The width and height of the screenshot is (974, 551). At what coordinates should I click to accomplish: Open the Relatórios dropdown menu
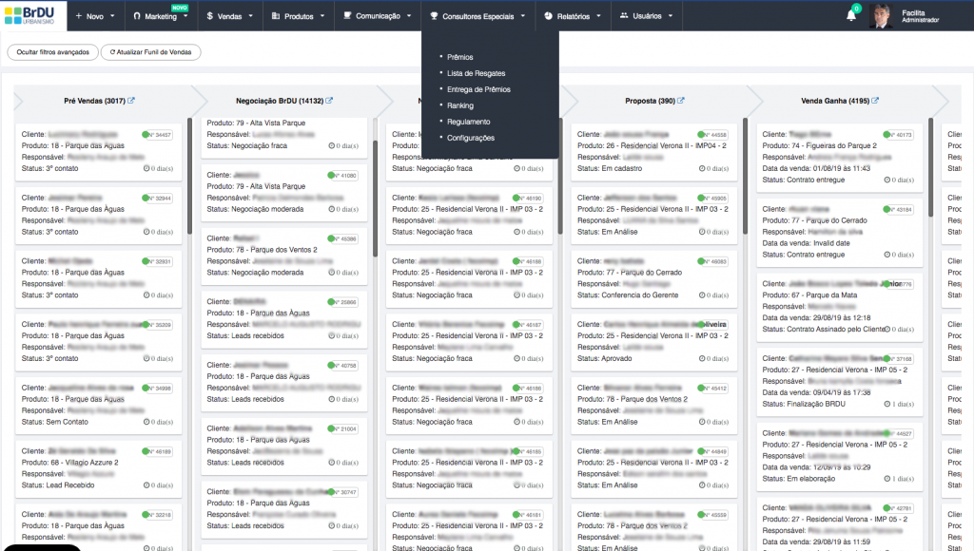tap(573, 16)
